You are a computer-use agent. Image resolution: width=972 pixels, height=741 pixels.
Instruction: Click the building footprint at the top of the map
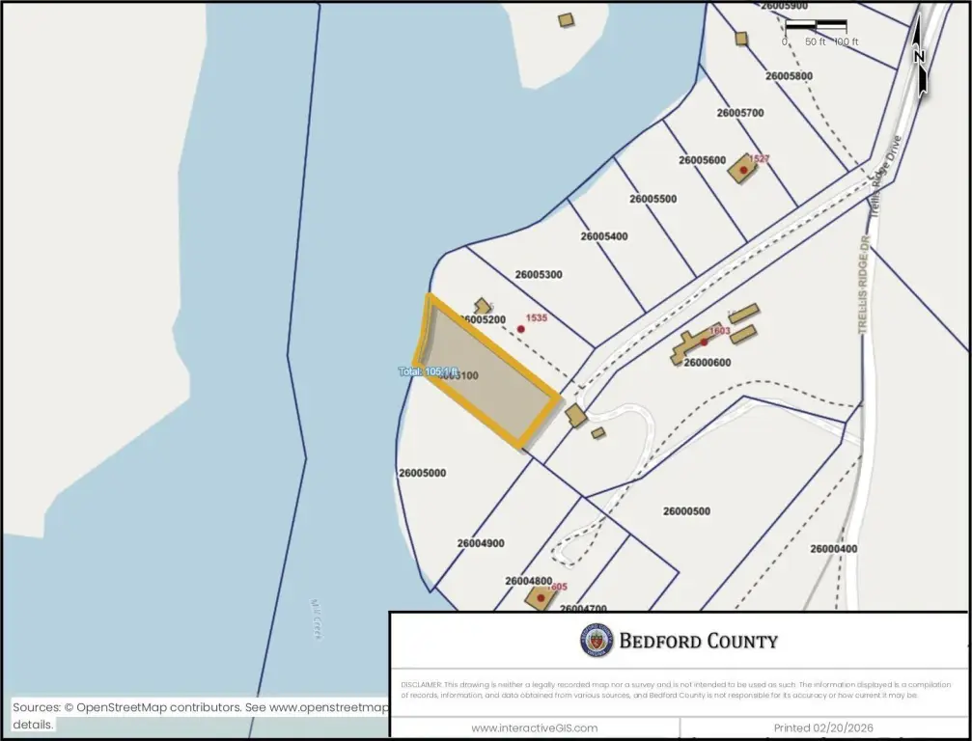point(566,20)
